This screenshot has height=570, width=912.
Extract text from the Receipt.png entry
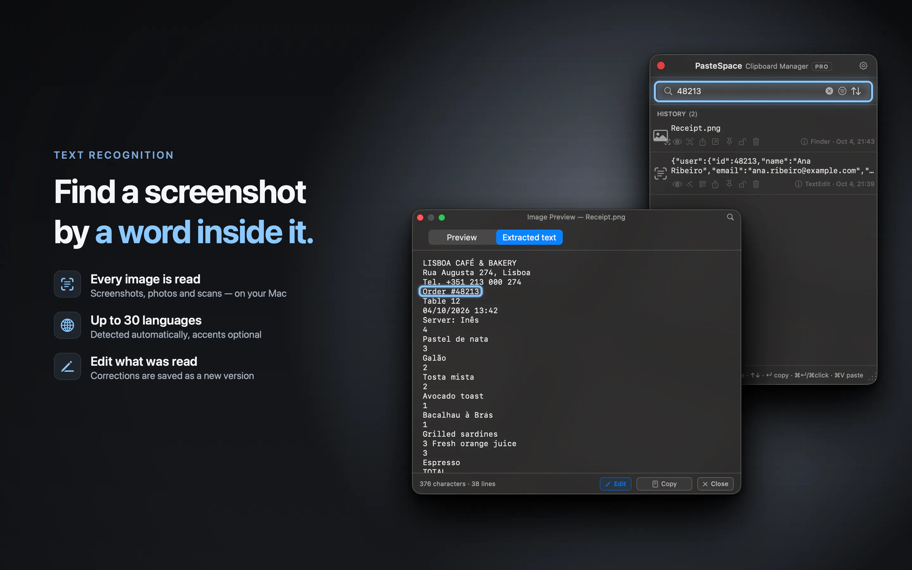point(690,142)
